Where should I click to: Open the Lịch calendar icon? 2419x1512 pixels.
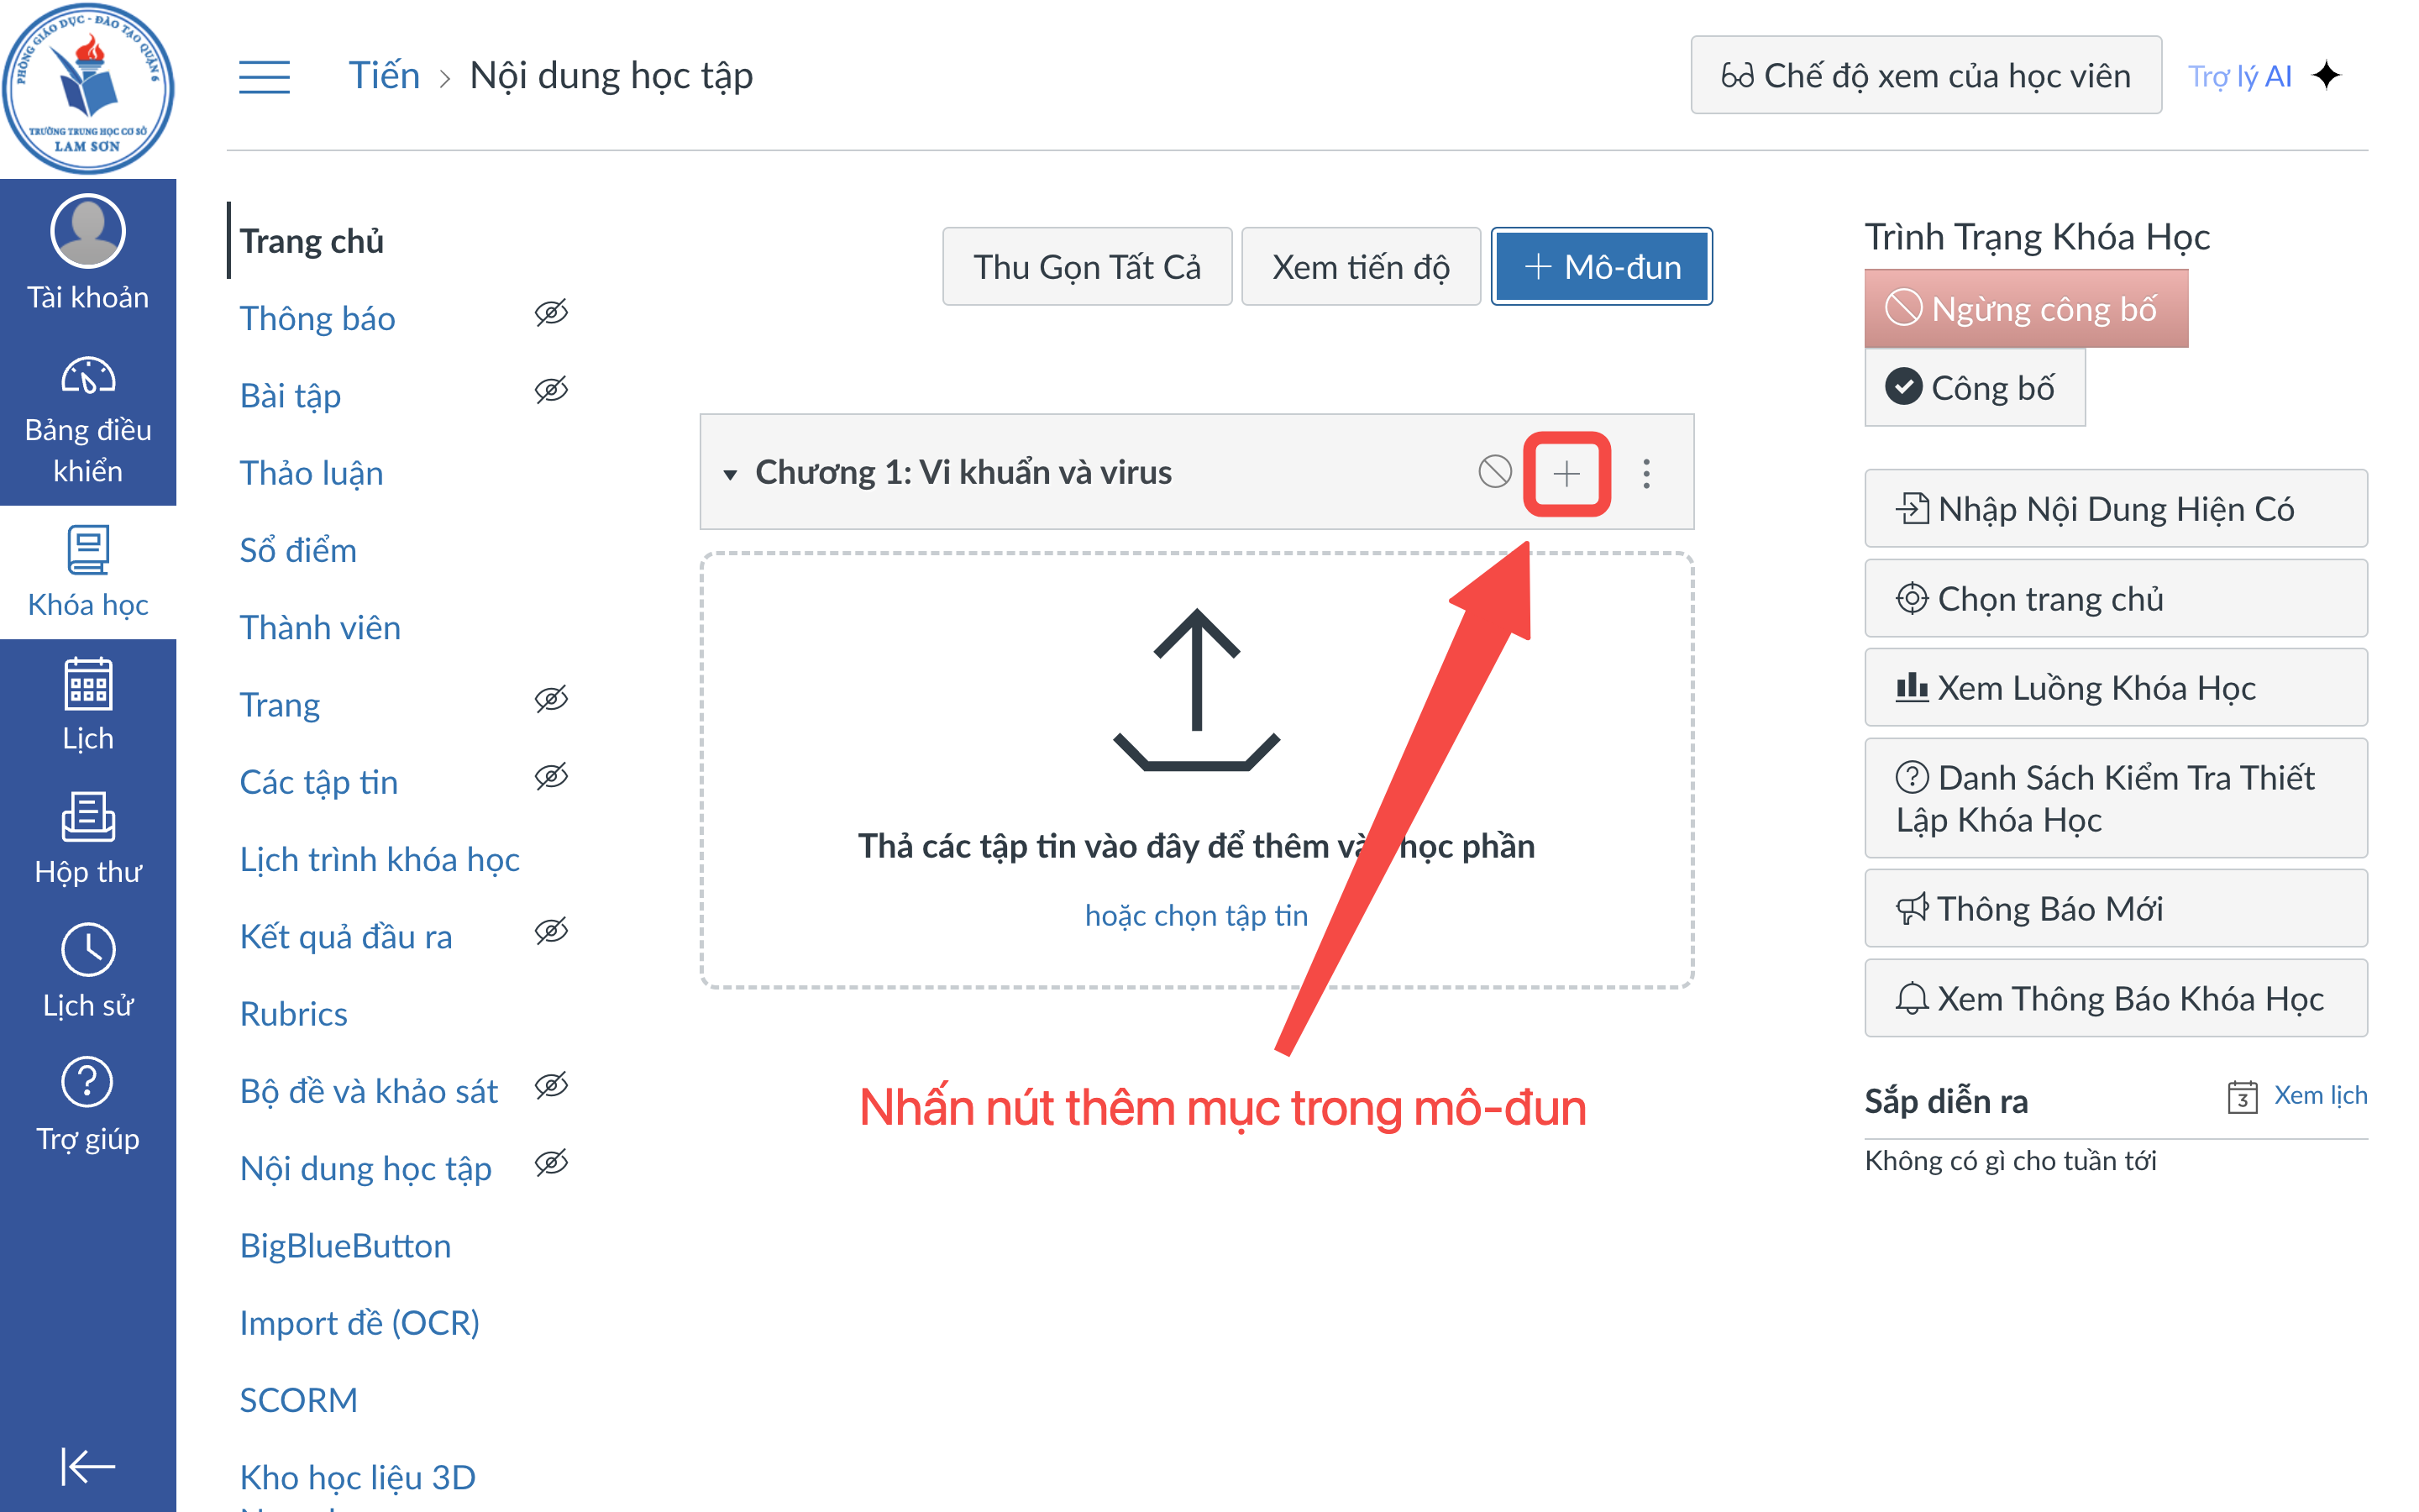click(88, 684)
